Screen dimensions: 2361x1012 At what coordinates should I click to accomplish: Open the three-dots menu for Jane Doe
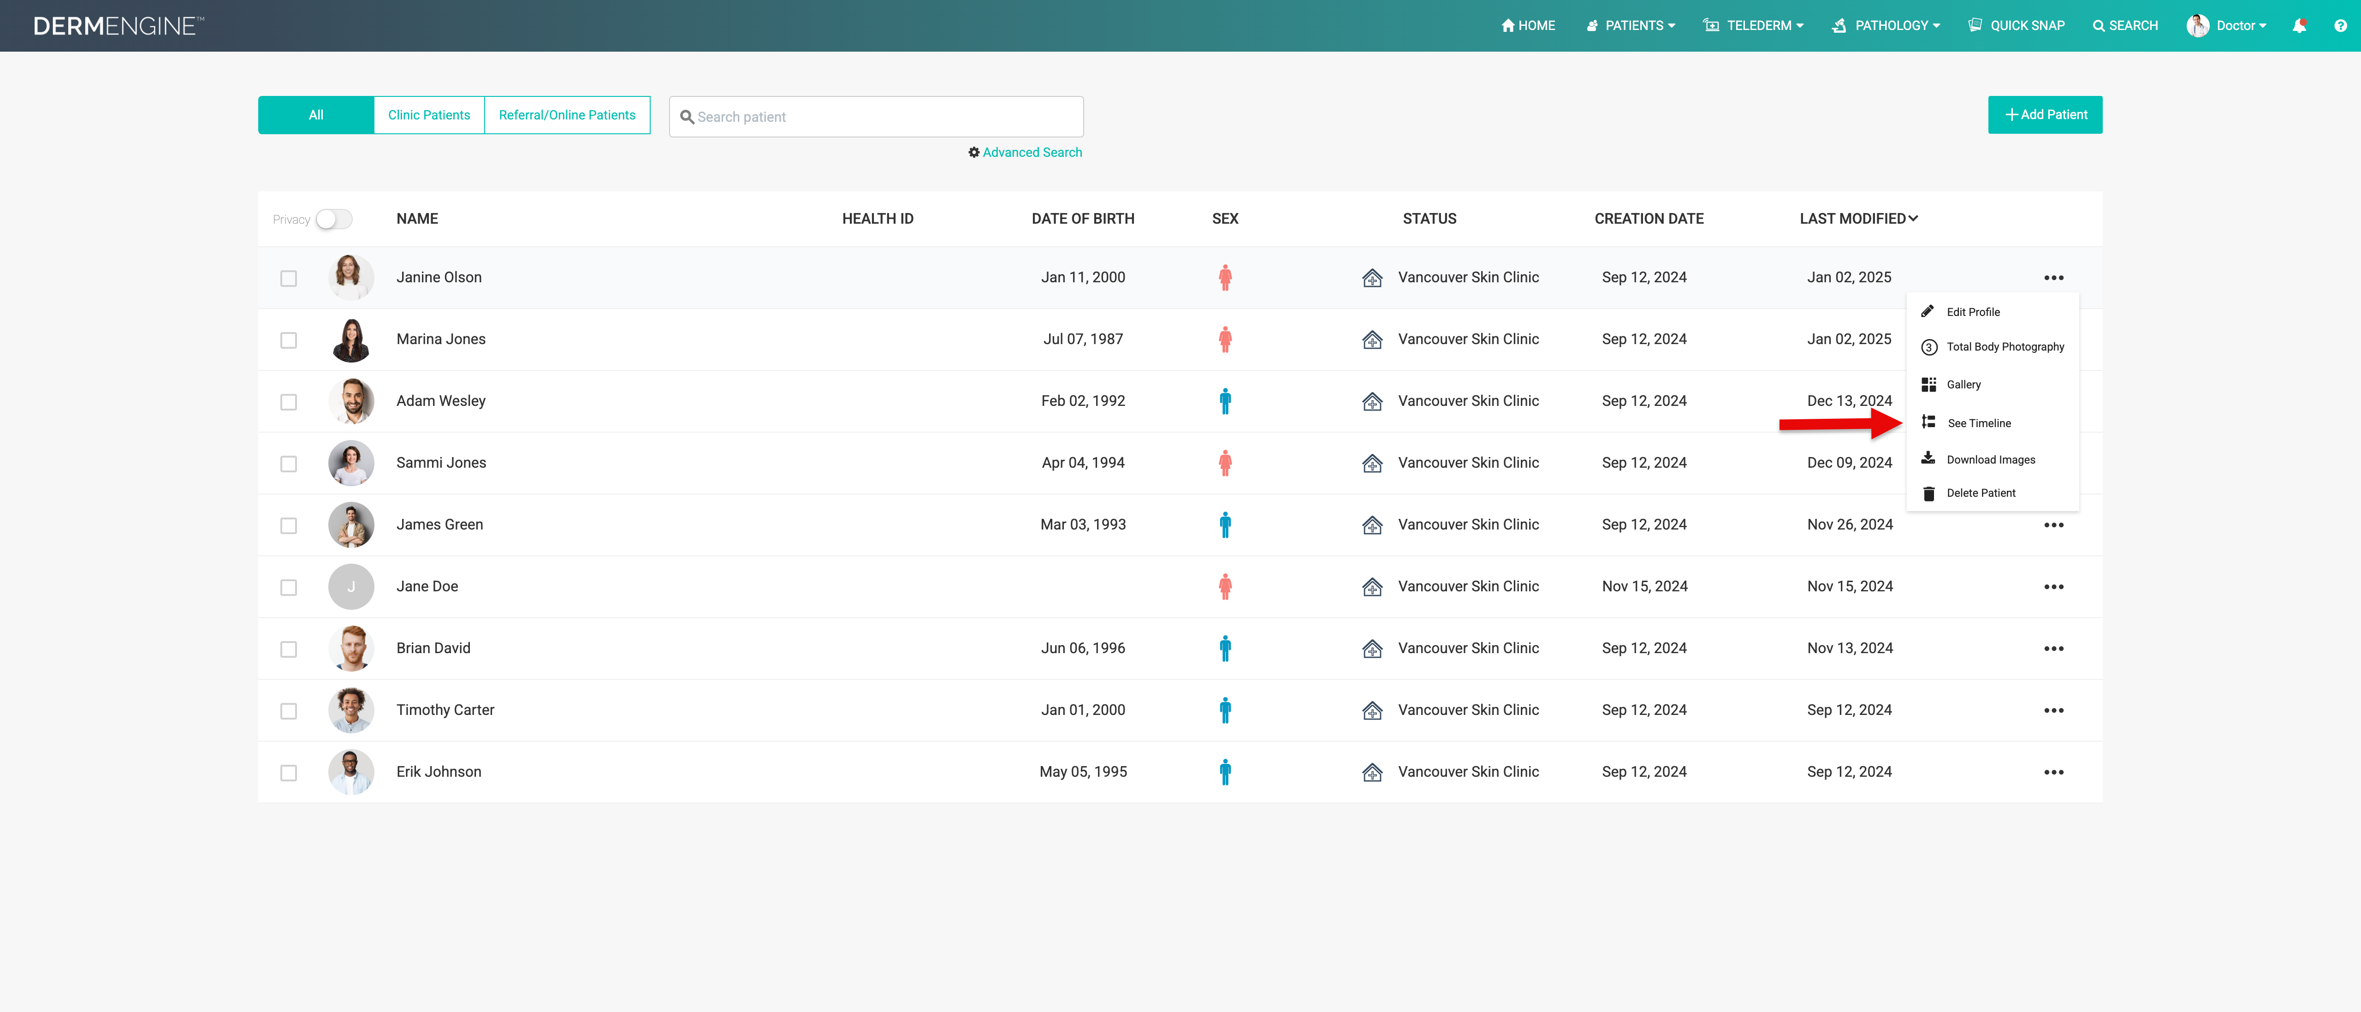pos(2053,587)
